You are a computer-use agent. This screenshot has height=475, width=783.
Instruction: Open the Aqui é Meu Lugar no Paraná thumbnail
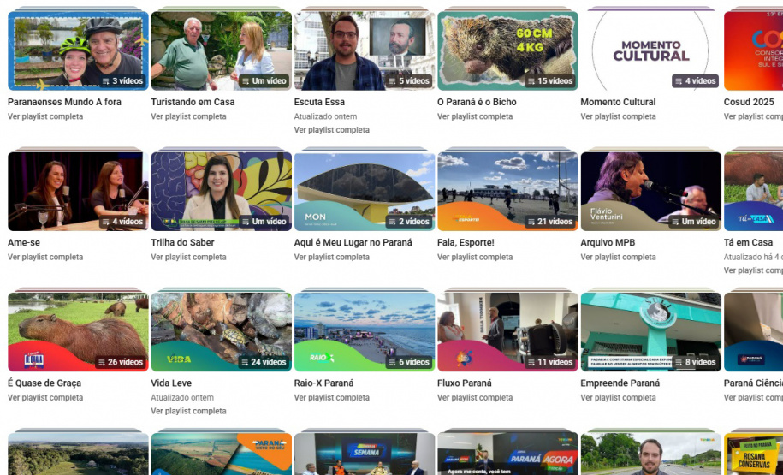(x=365, y=192)
